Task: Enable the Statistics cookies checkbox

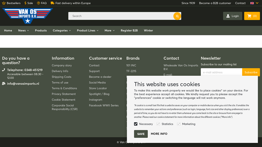Action: pos(158,124)
